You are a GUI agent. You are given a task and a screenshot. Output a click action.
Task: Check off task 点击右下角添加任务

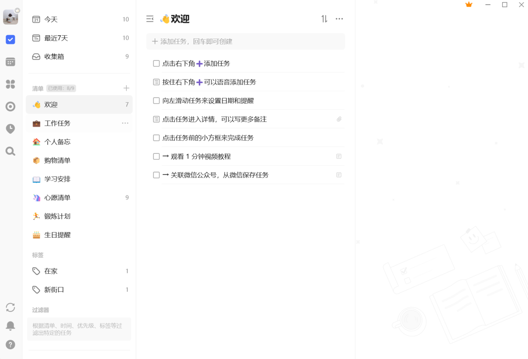(x=156, y=63)
